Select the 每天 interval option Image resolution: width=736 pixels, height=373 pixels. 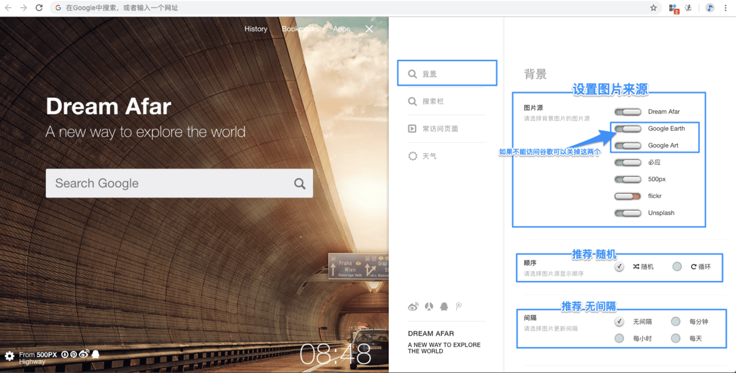pos(675,338)
